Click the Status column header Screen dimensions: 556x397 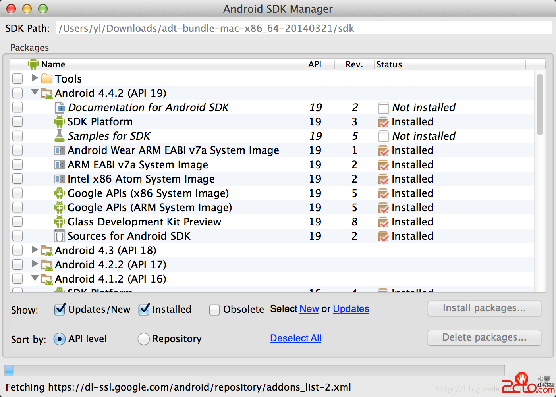(x=389, y=64)
